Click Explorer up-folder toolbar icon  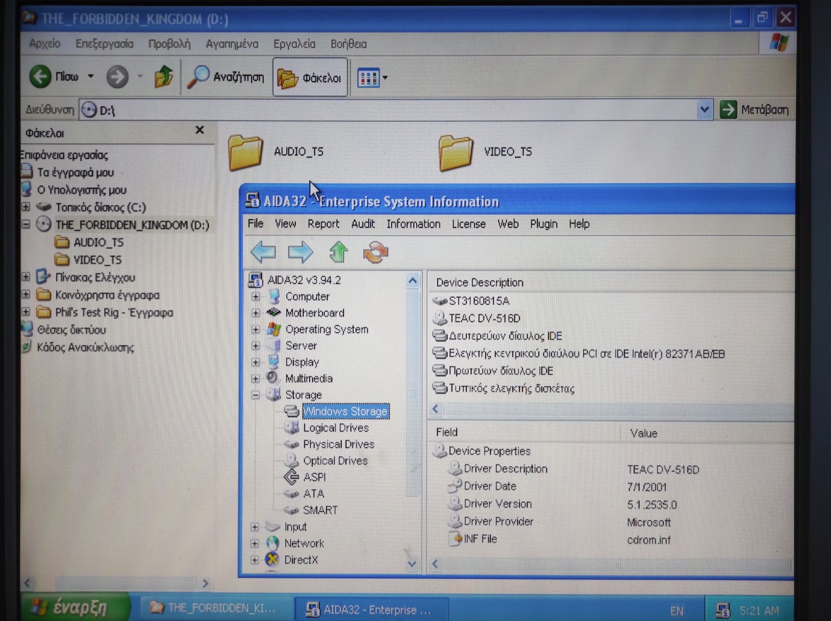(x=163, y=77)
